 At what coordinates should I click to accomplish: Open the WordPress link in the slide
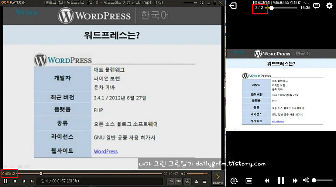(x=106, y=151)
